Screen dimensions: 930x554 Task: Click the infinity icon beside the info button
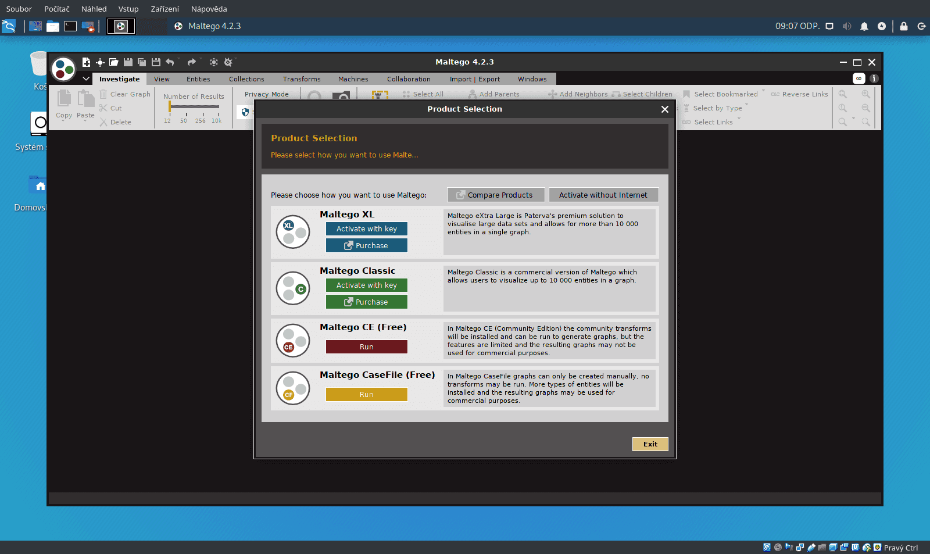pos(859,78)
